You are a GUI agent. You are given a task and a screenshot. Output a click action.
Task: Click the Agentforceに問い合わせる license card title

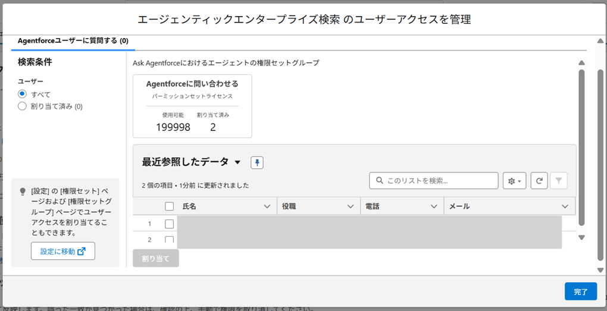click(192, 84)
